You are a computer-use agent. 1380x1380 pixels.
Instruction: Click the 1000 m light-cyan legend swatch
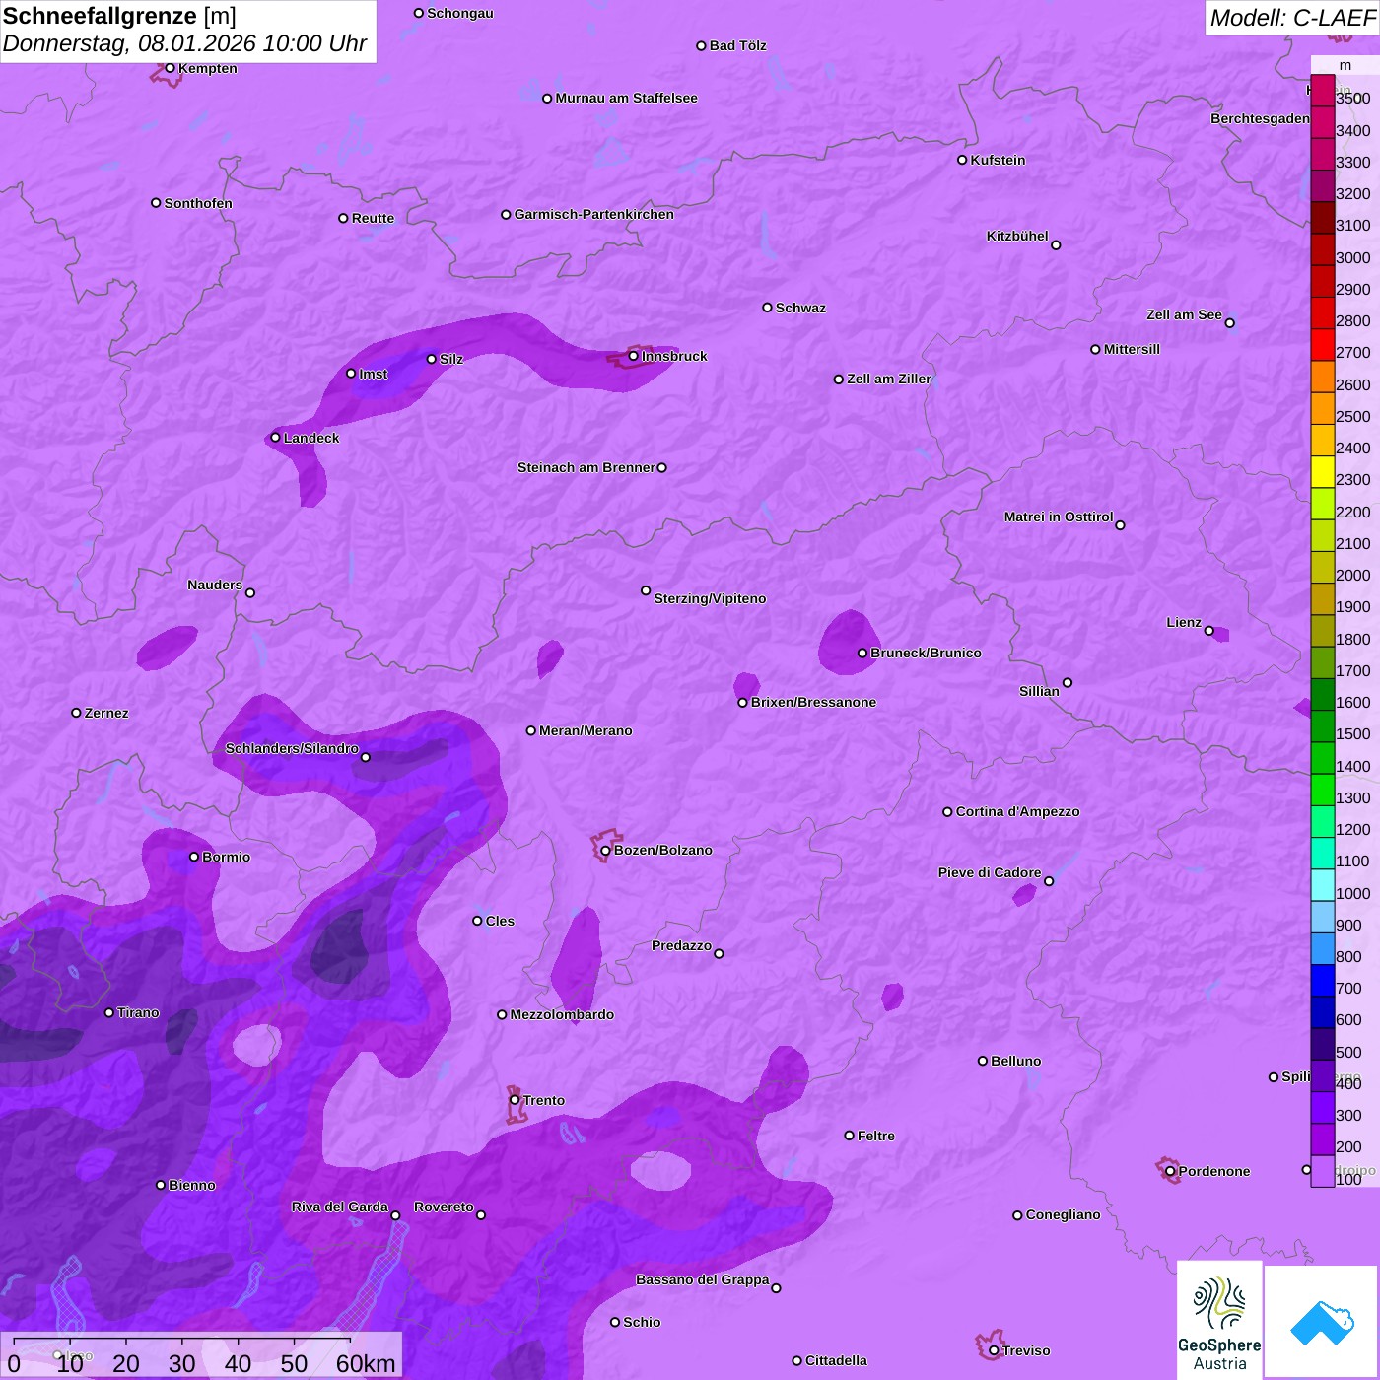point(1323,884)
